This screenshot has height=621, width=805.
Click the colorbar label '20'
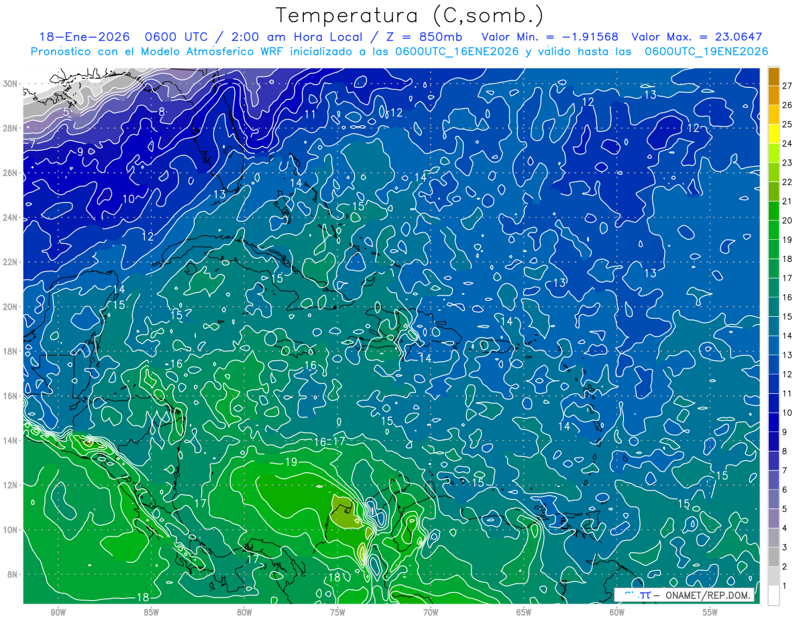click(x=788, y=220)
